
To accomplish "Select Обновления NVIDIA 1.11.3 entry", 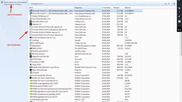I will coord(85,86).
